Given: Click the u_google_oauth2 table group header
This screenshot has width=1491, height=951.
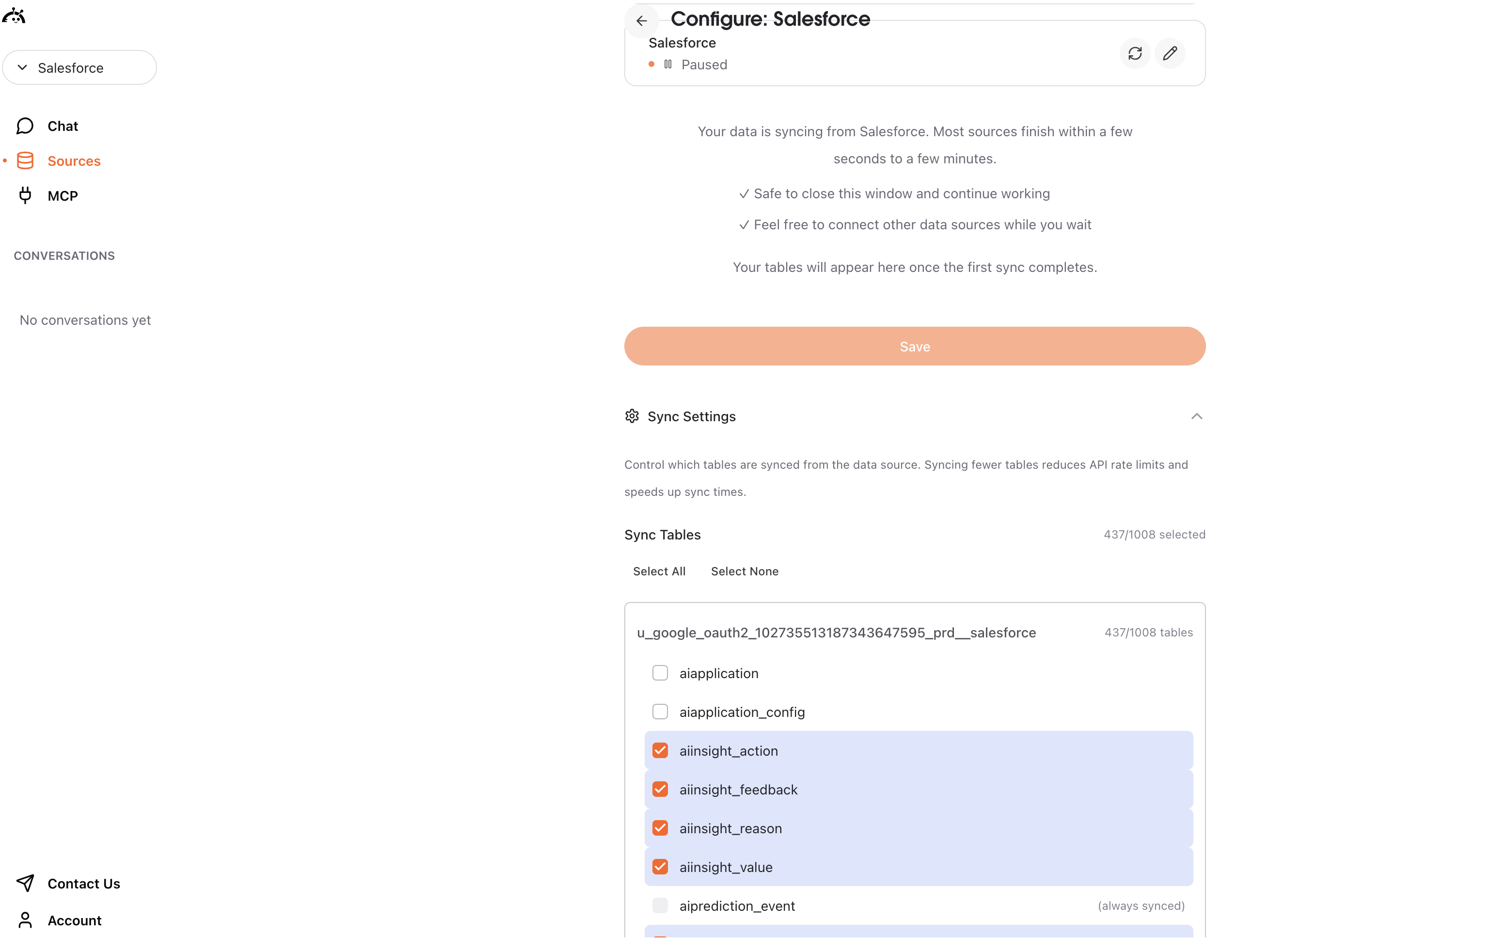Looking at the screenshot, I should pyautogui.click(x=837, y=632).
